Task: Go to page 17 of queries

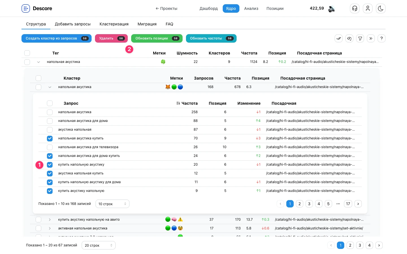Action: (348, 204)
